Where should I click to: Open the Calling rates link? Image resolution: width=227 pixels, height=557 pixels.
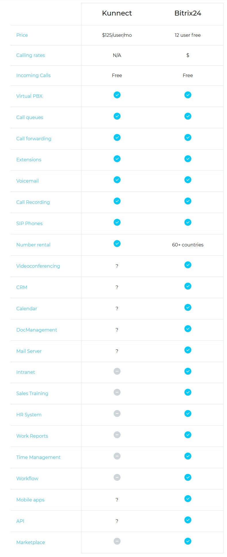click(30, 55)
